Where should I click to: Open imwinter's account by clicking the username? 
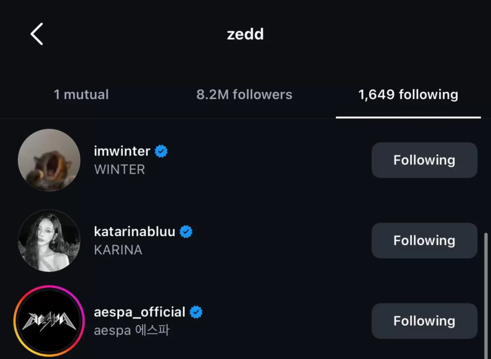click(x=122, y=151)
